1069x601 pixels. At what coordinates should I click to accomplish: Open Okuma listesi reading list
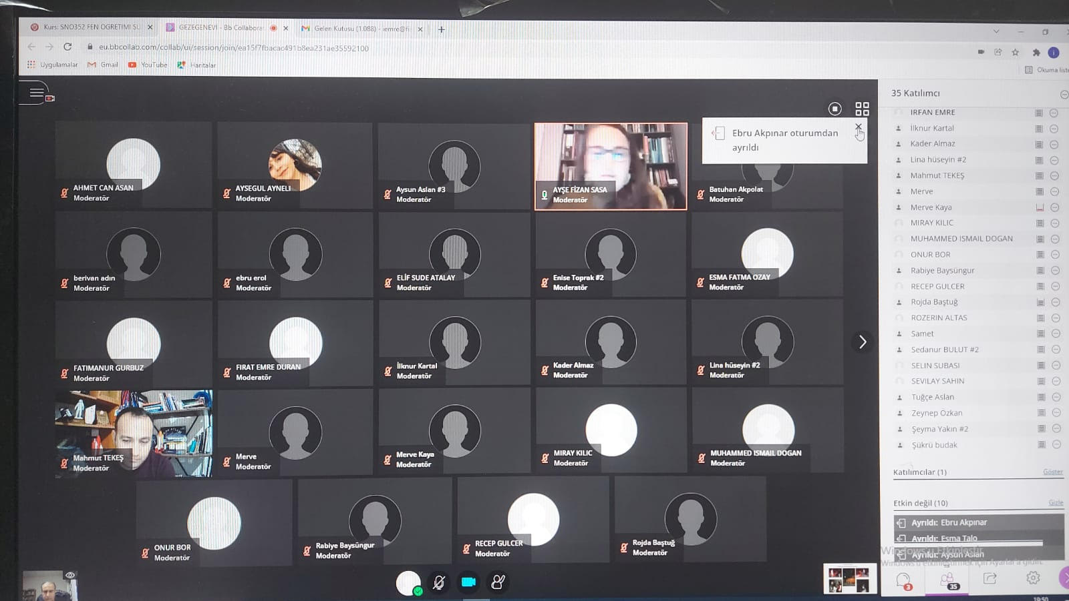tap(1046, 69)
